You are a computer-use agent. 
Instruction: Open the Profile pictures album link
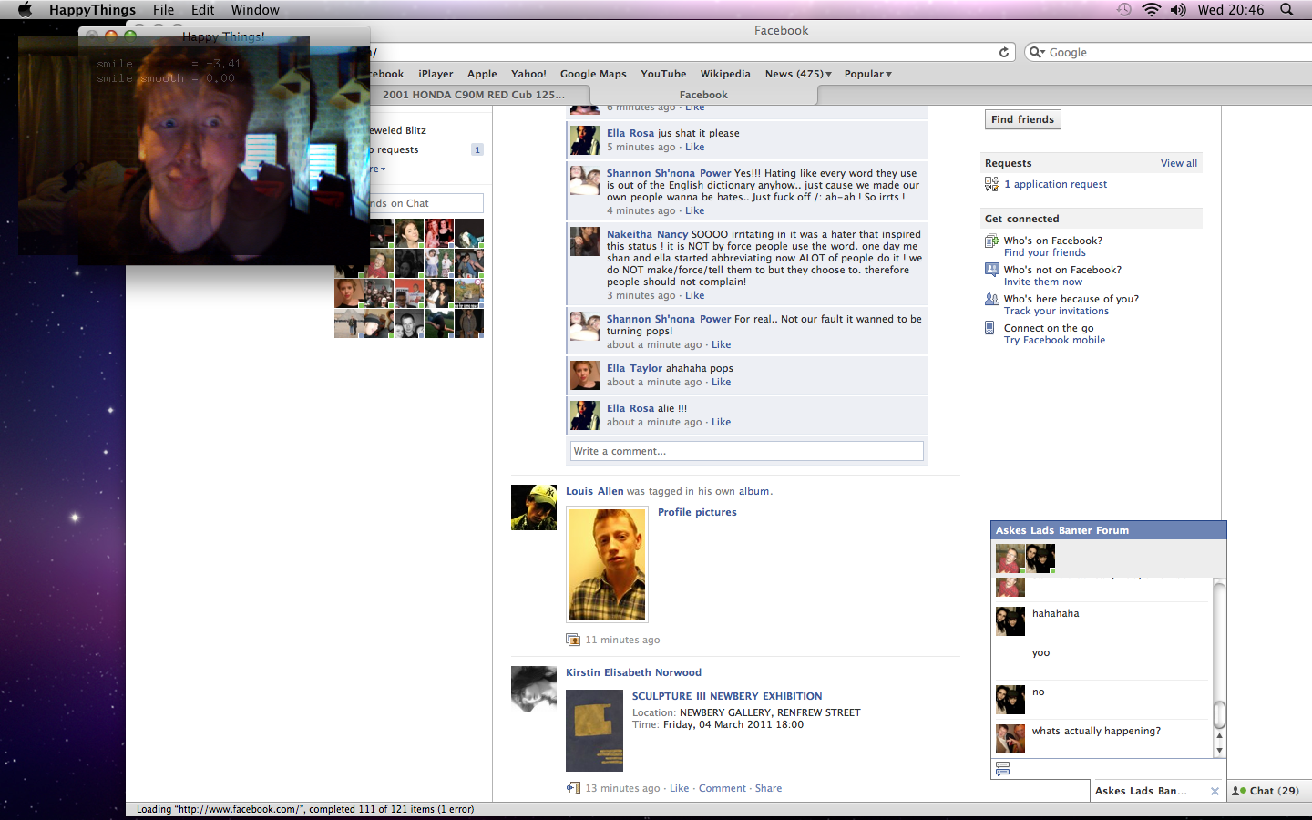point(697,512)
